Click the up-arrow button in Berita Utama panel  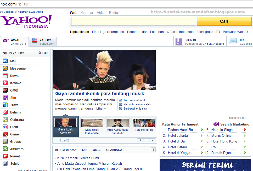(x=153, y=150)
